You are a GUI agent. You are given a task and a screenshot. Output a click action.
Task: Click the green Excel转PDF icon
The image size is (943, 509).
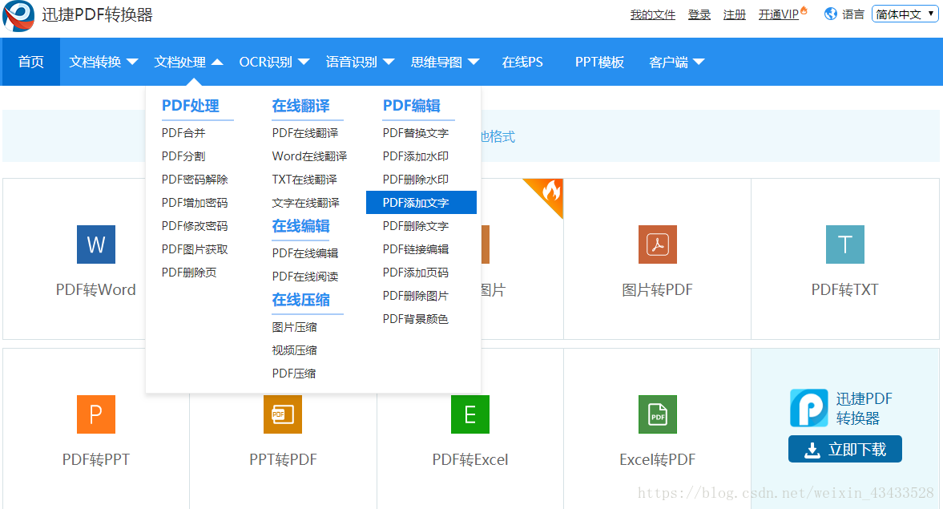tap(657, 414)
